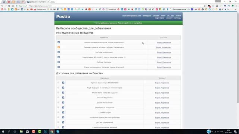The height and width of the screenshot is (134, 239).
Task: Click «Заработок в интернете» community name
Action: [x=105, y=108]
